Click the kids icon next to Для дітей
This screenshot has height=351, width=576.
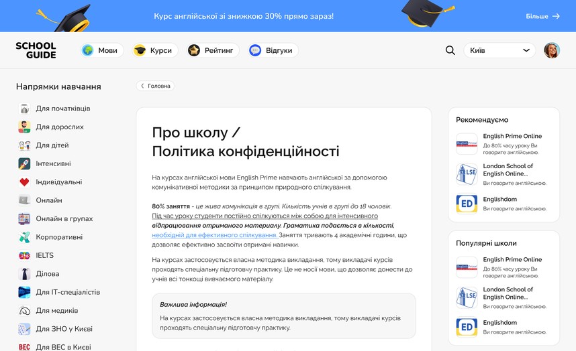coord(24,145)
